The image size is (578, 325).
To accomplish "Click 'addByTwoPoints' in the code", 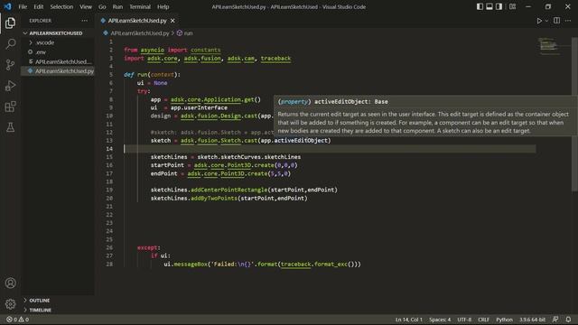I will coord(214,199).
